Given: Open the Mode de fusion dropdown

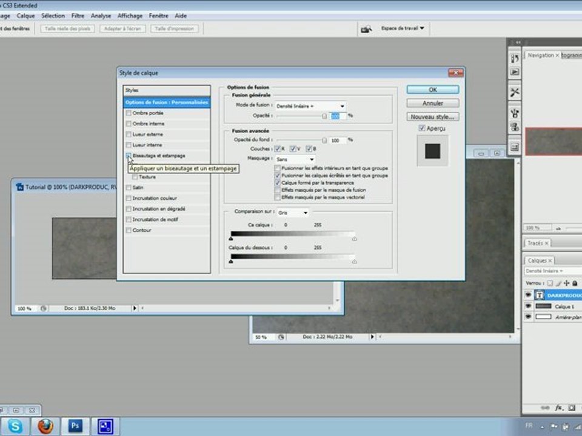Looking at the screenshot, I should point(310,106).
